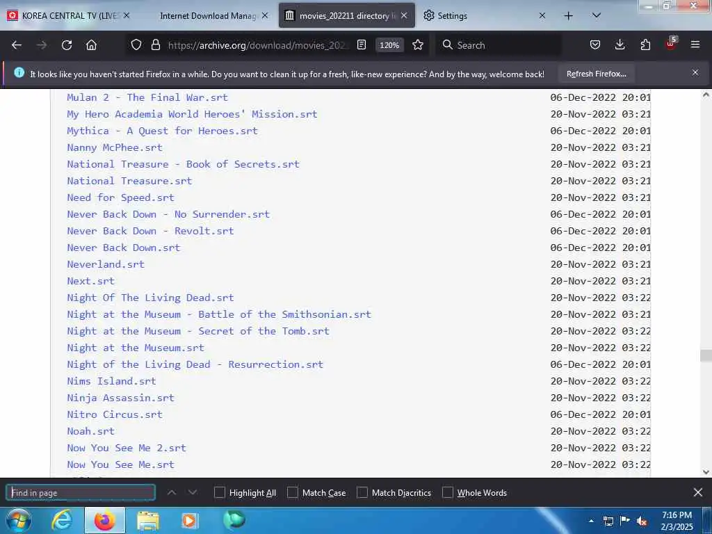View site security padlock details

point(156,45)
